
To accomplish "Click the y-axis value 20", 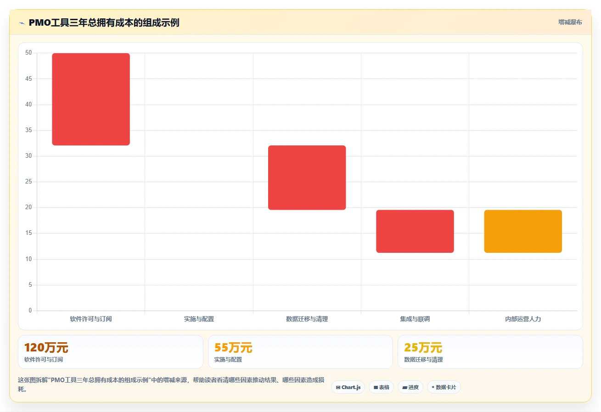I will [28, 207].
